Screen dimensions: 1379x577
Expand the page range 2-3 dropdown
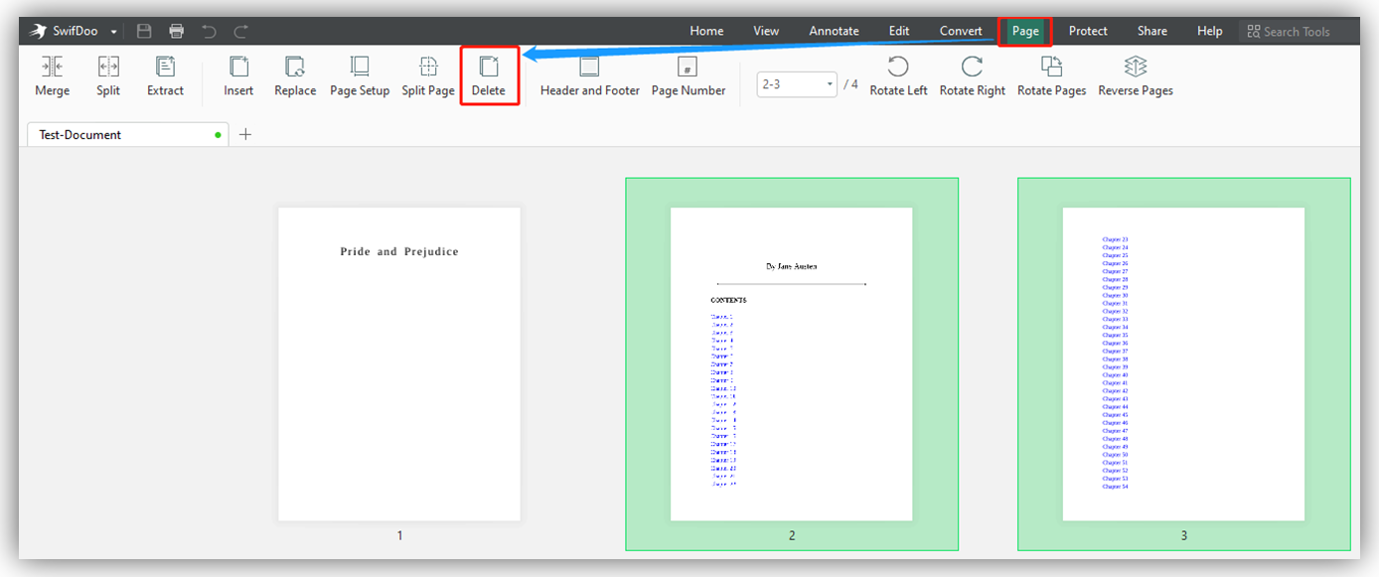831,84
